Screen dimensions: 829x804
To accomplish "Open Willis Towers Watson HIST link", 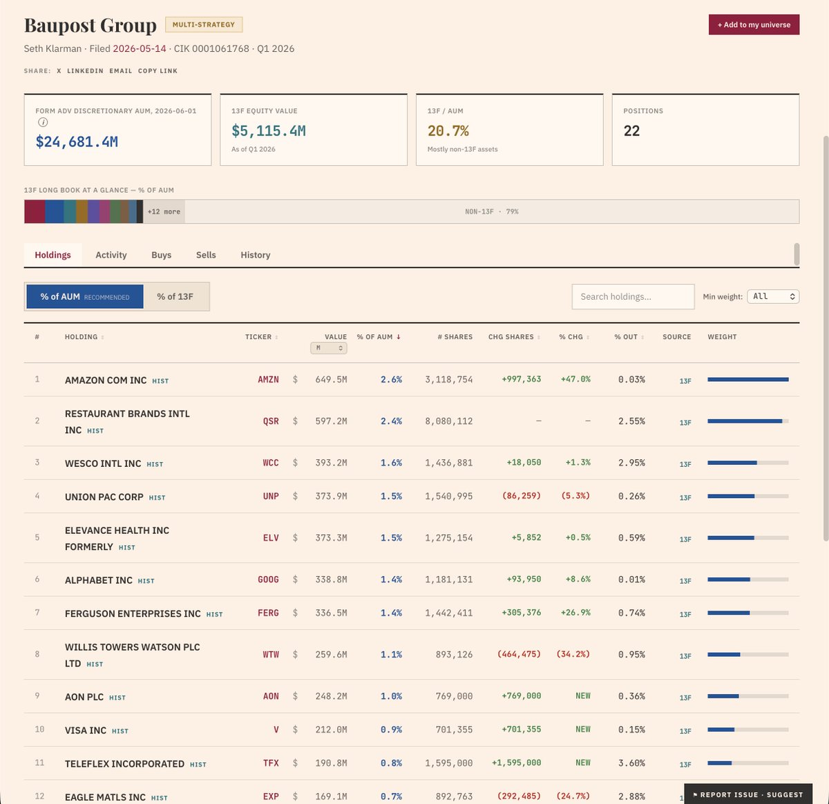I will tap(95, 664).
